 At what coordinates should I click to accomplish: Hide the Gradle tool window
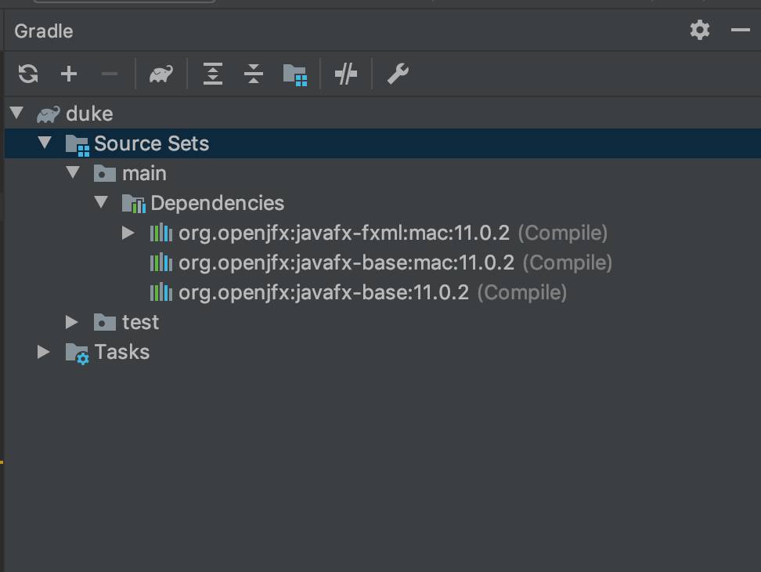click(x=740, y=31)
